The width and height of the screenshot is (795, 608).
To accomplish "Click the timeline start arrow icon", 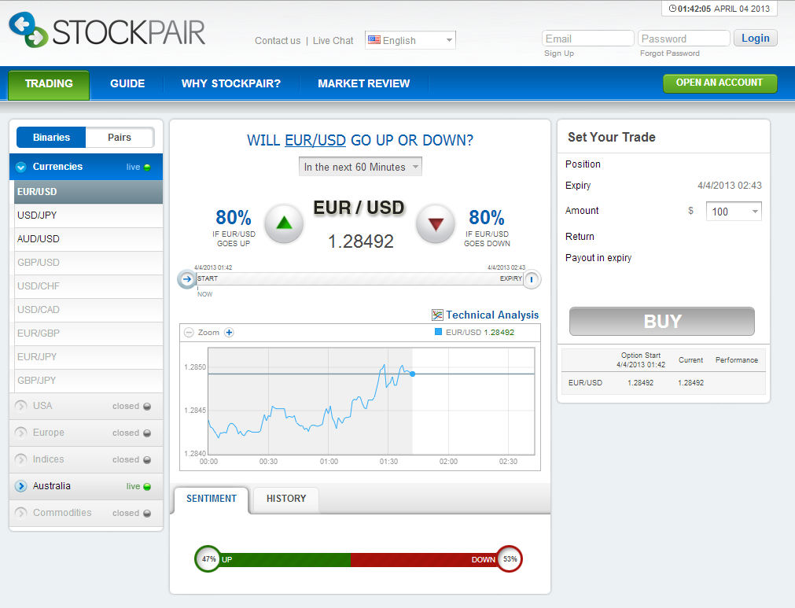I will tap(187, 279).
